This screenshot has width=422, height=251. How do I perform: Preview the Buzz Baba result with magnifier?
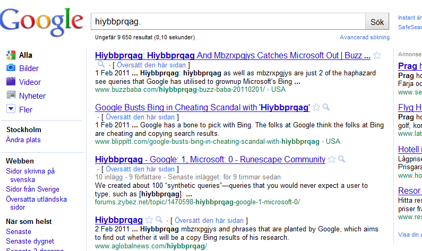pyautogui.click(x=101, y=64)
